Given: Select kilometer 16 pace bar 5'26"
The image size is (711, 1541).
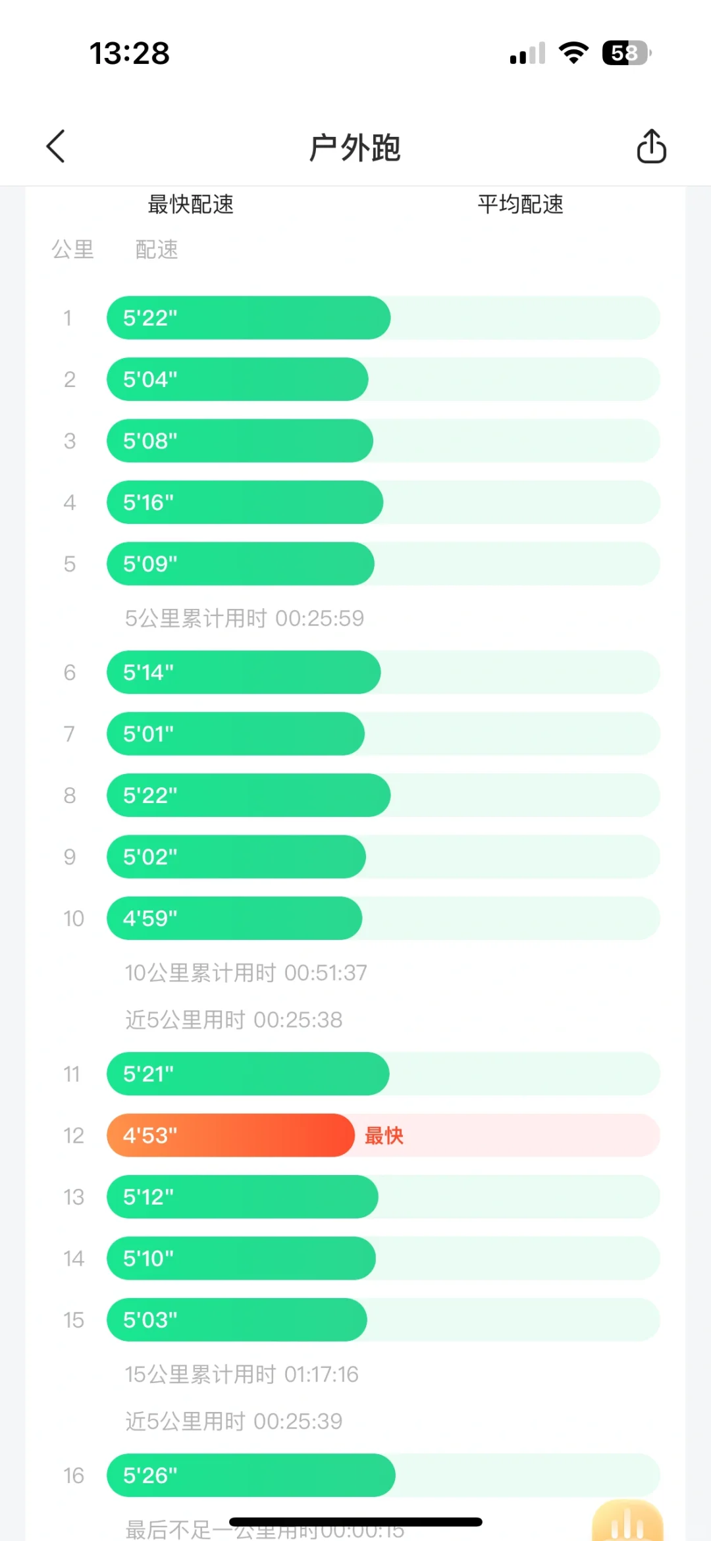Looking at the screenshot, I should [251, 1475].
